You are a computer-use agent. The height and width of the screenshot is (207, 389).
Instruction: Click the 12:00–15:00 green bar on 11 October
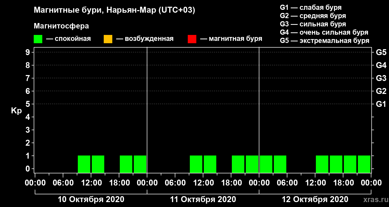210,164
